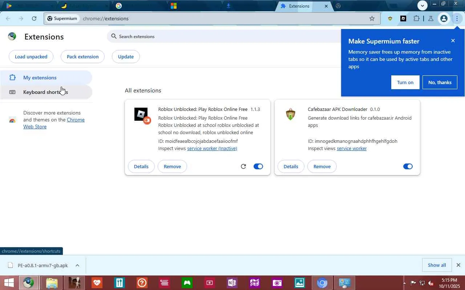This screenshot has height=290, width=465.
Task: Expand the PE-a0.8.1-armv7-gb.apk download options
Action: (77, 265)
